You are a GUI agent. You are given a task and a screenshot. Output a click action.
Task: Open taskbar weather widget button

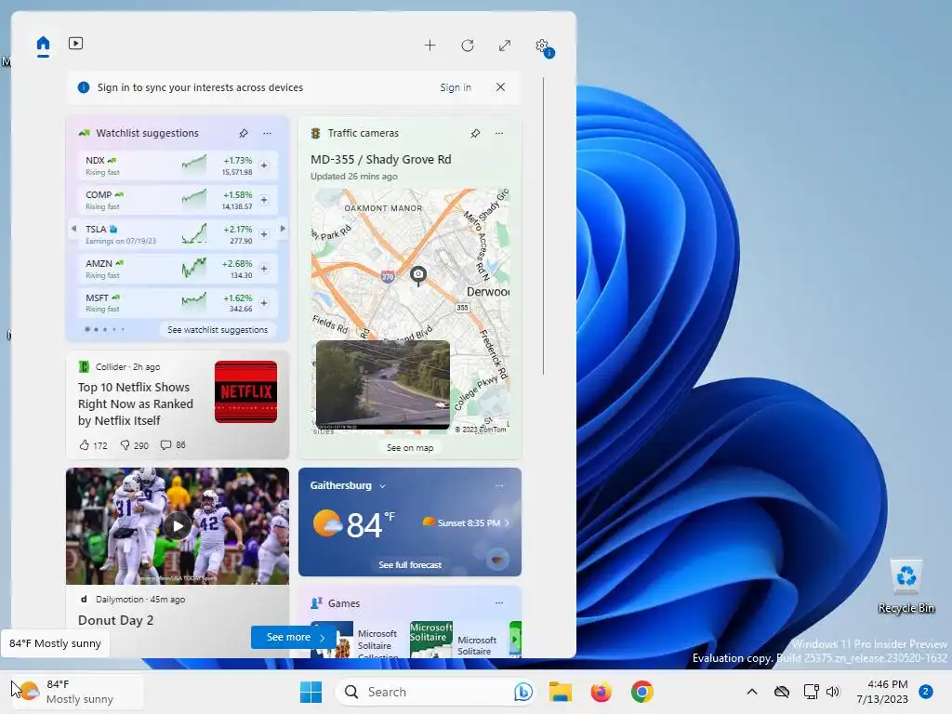click(x=76, y=692)
